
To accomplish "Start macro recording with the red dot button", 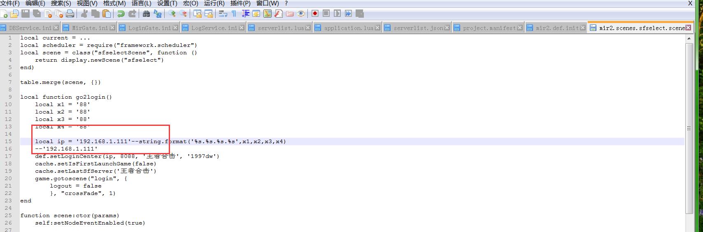I will (315, 14).
